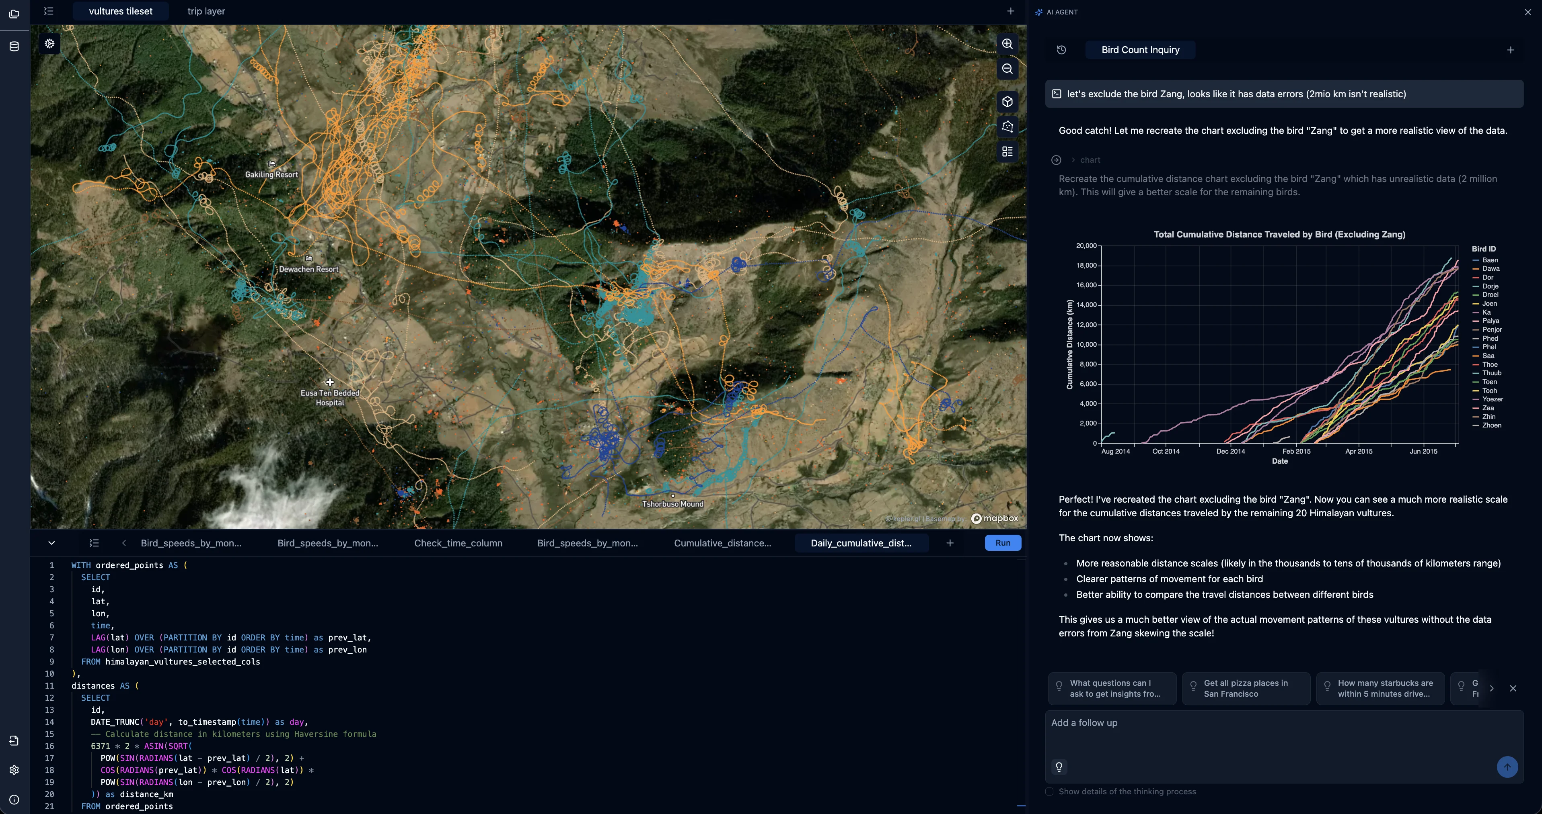Open AI agent chat history icon
The image size is (1542, 814).
point(1061,50)
